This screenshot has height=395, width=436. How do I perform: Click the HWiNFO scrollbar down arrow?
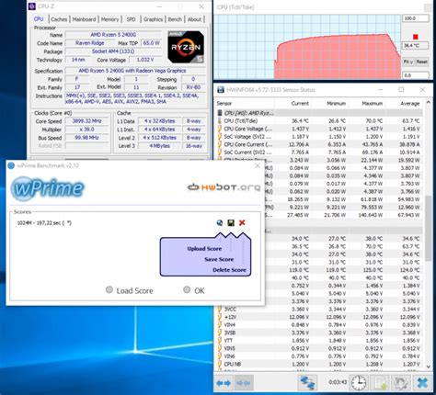pyautogui.click(x=428, y=367)
